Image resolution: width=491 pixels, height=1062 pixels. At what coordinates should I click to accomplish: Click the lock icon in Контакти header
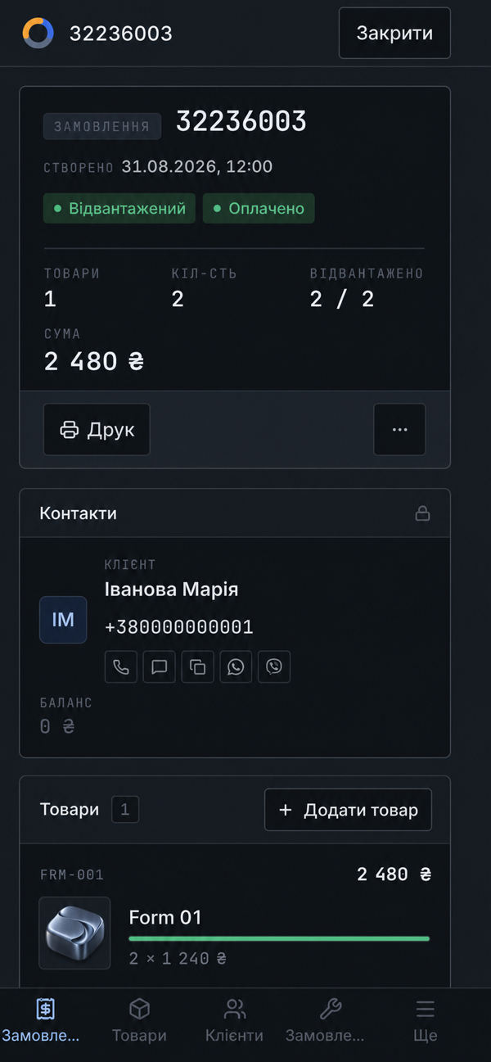pos(422,513)
